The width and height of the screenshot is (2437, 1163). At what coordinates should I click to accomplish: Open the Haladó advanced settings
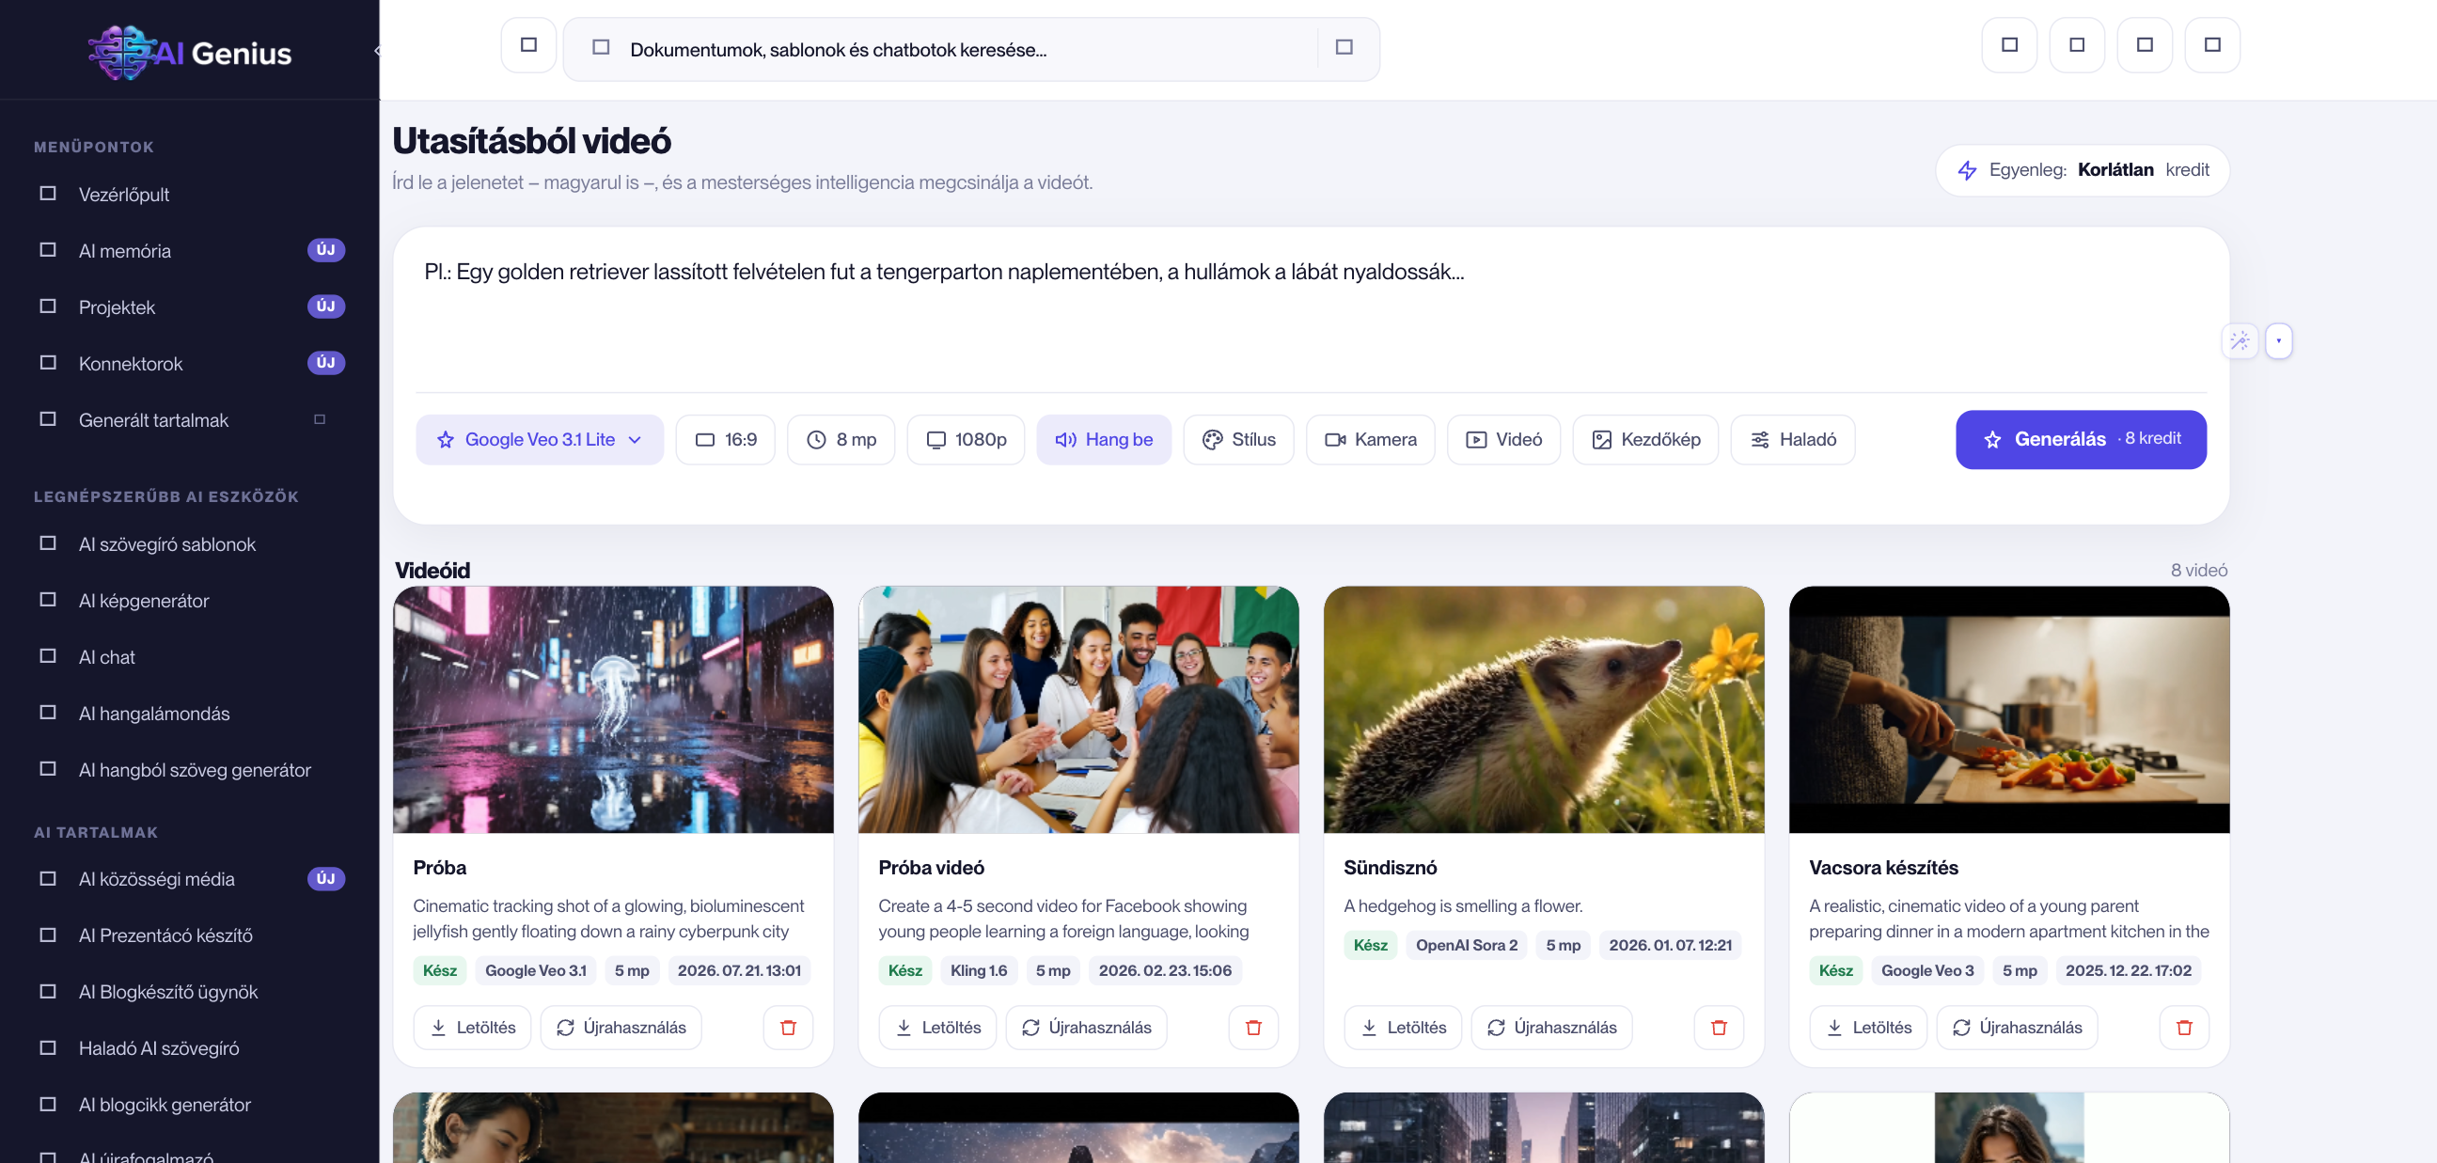click(1793, 439)
